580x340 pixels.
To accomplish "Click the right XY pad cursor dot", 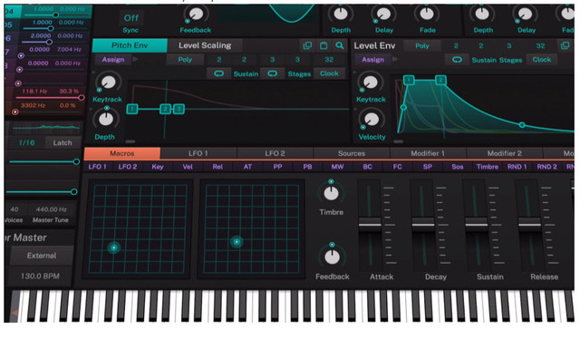I will click(237, 242).
